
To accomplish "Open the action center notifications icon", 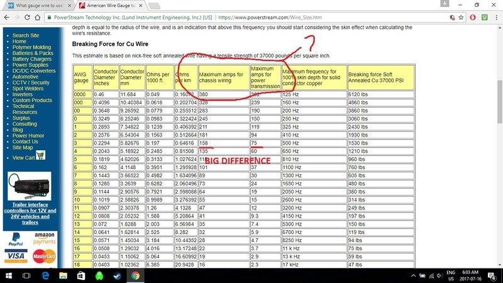I will (x=492, y=275).
